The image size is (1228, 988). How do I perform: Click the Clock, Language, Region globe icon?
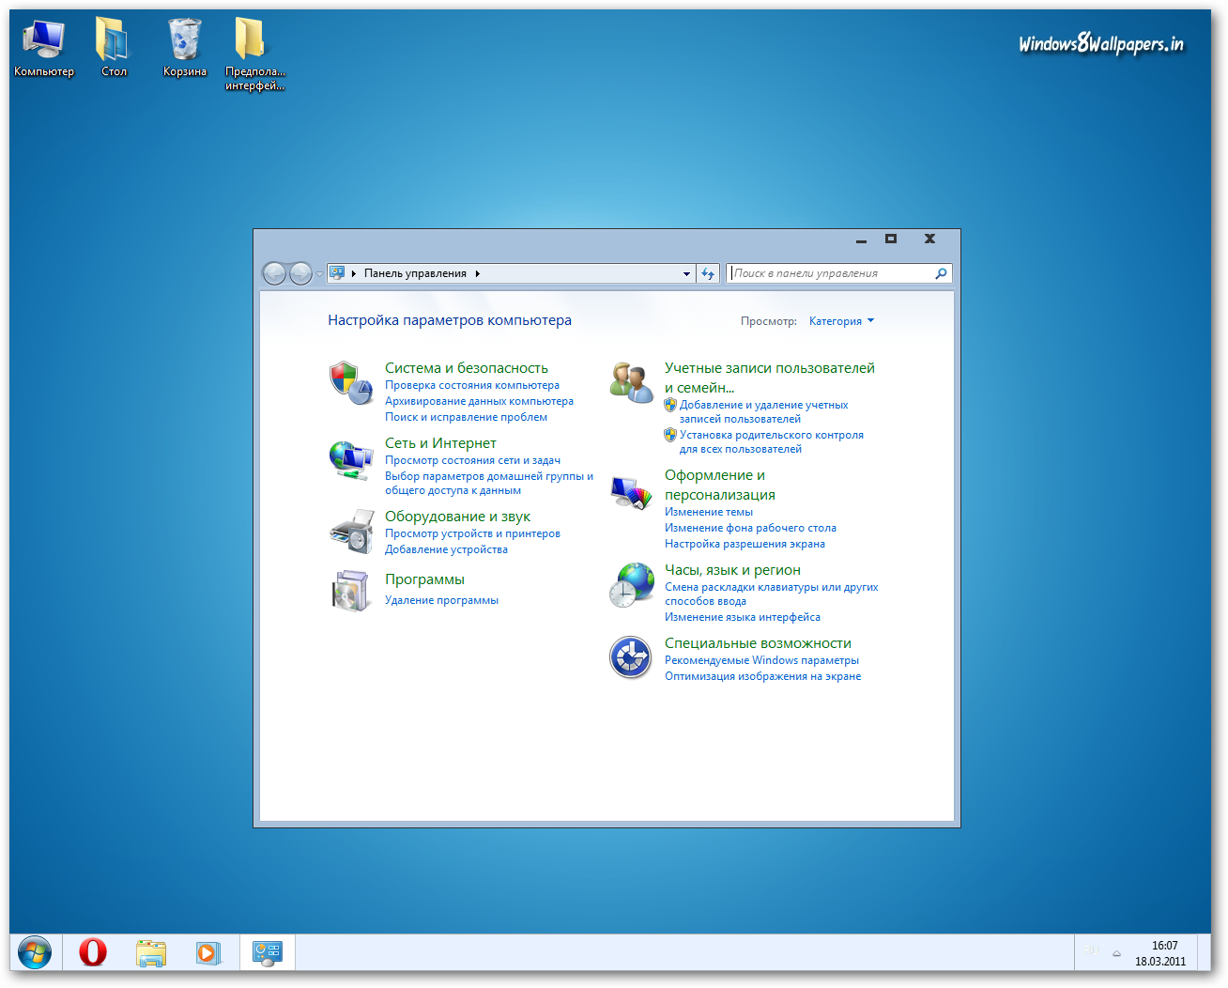(631, 584)
